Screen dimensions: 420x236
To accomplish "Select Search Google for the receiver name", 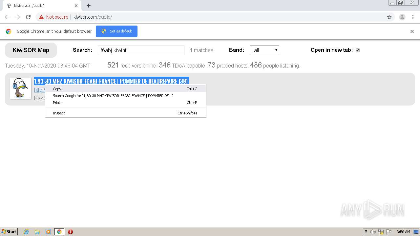I will coord(126,96).
